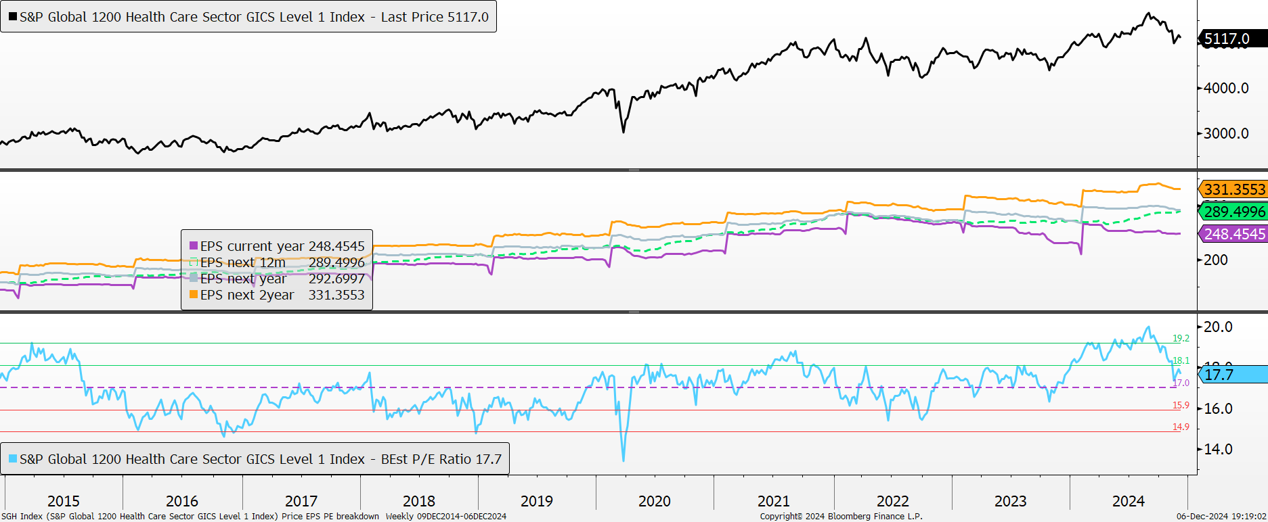The width and height of the screenshot is (1268, 522).
Task: Click the Copyright 2024 Bloomberg Finance L.P. text
Action: coord(841,516)
